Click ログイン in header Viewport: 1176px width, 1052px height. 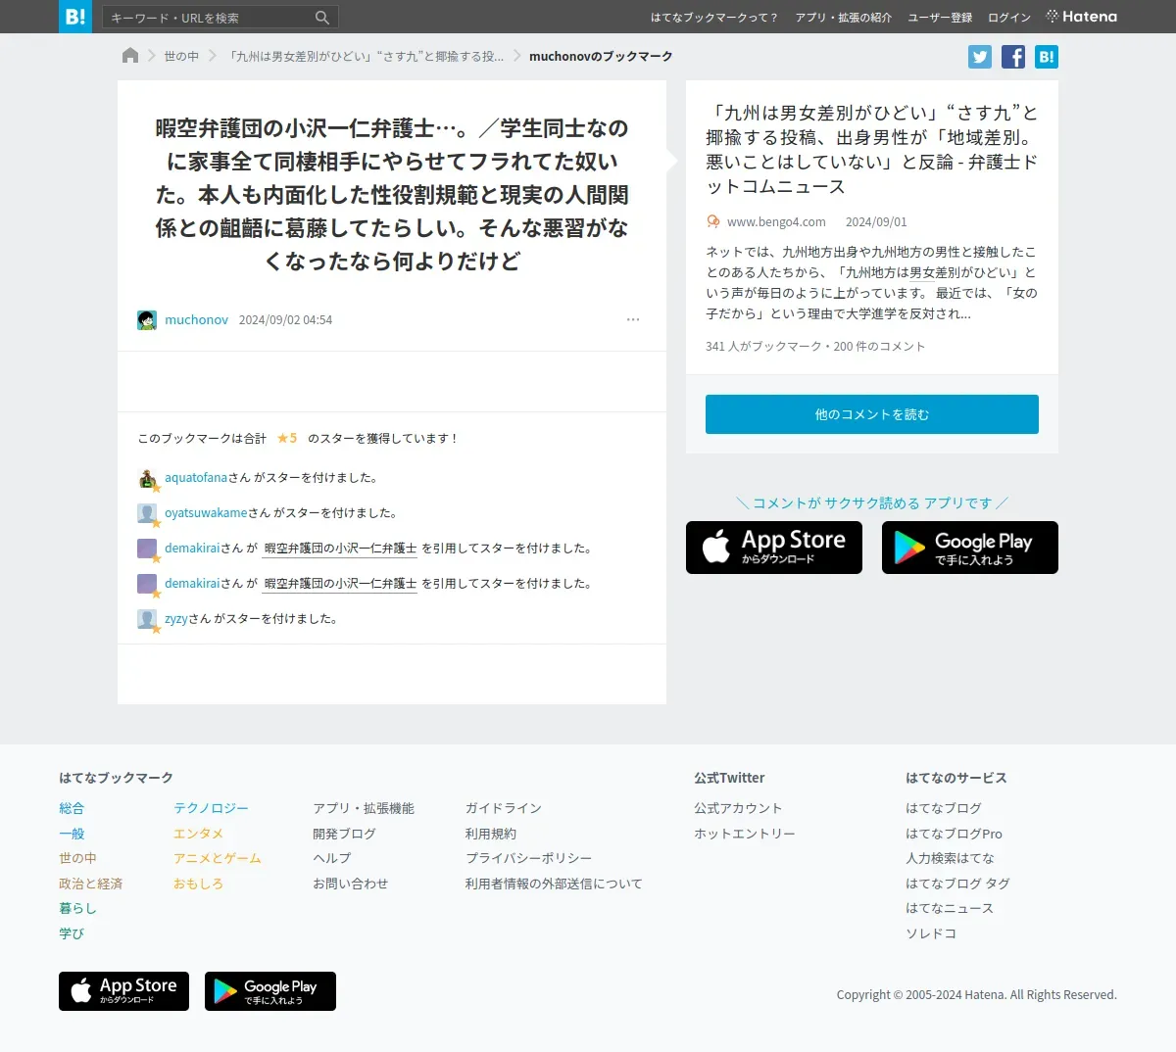(1009, 18)
